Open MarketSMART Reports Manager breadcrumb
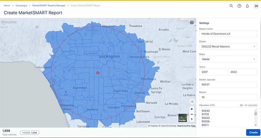 49,6
